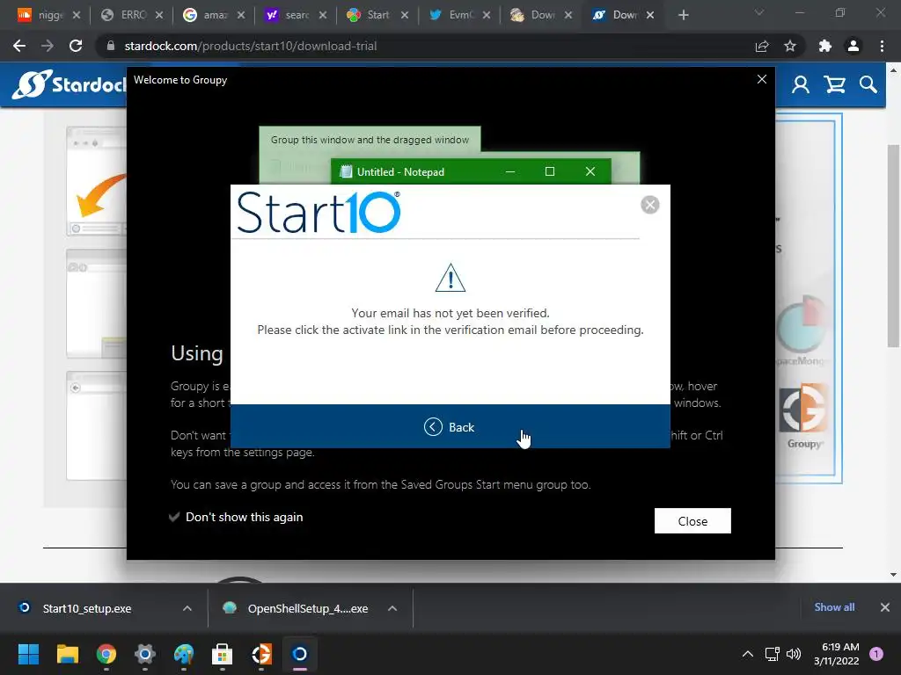Image resolution: width=901 pixels, height=675 pixels.
Task: Expand OpenShellSetup download options chevron
Action: (x=392, y=608)
